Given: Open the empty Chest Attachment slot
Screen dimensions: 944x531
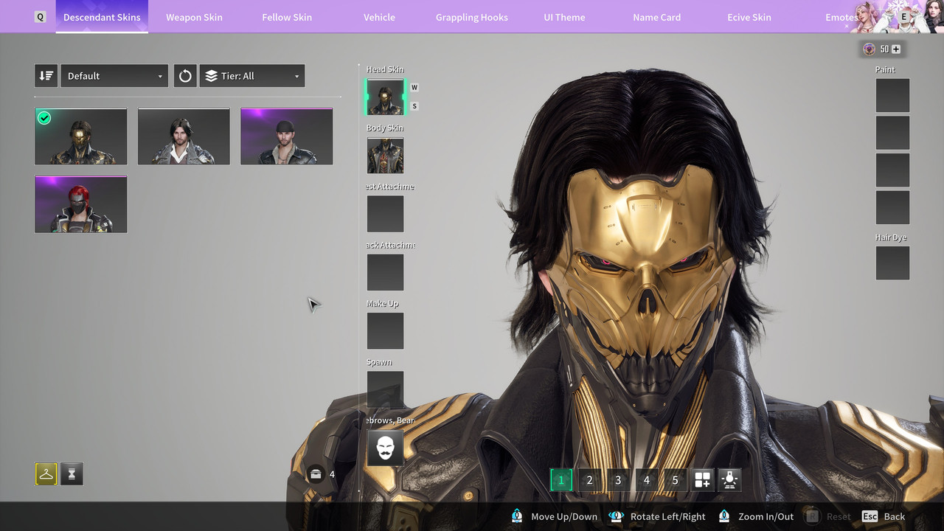Looking at the screenshot, I should pyautogui.click(x=385, y=214).
